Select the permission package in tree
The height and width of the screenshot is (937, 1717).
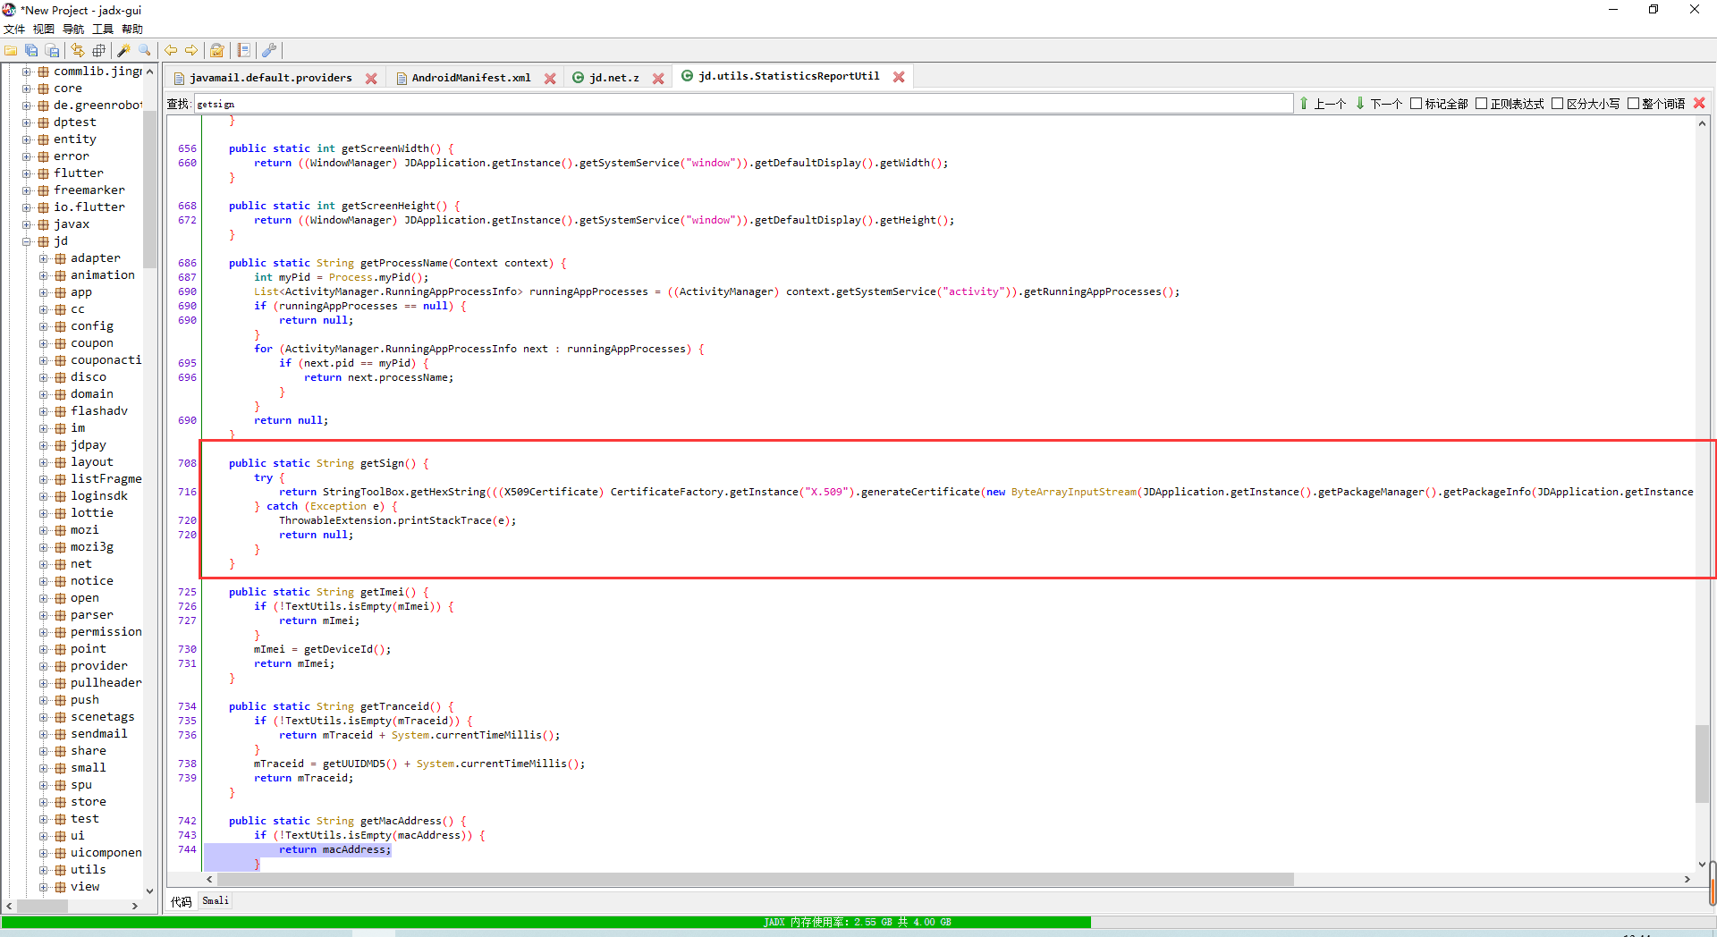(x=106, y=632)
